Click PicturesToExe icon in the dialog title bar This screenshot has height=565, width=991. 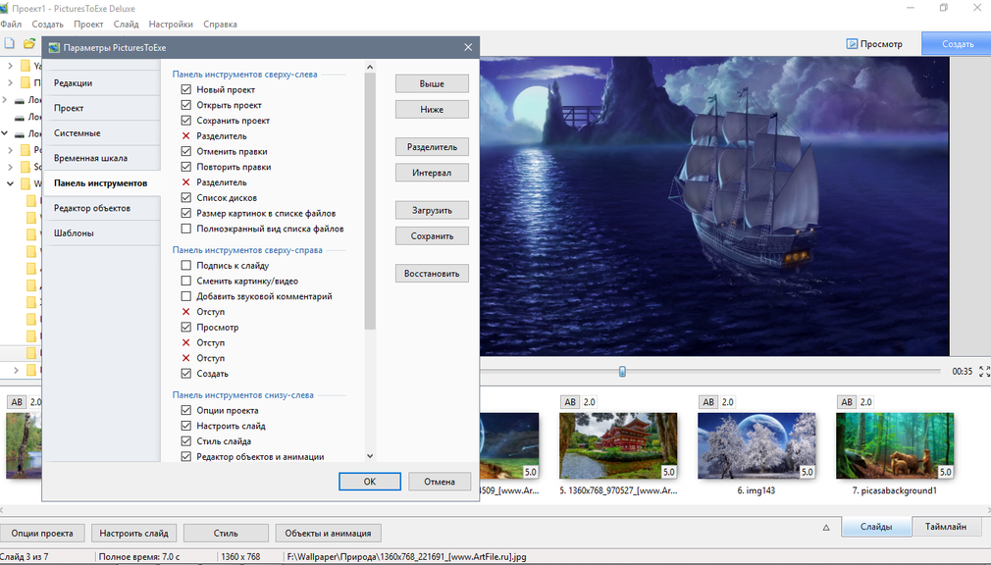click(x=54, y=47)
